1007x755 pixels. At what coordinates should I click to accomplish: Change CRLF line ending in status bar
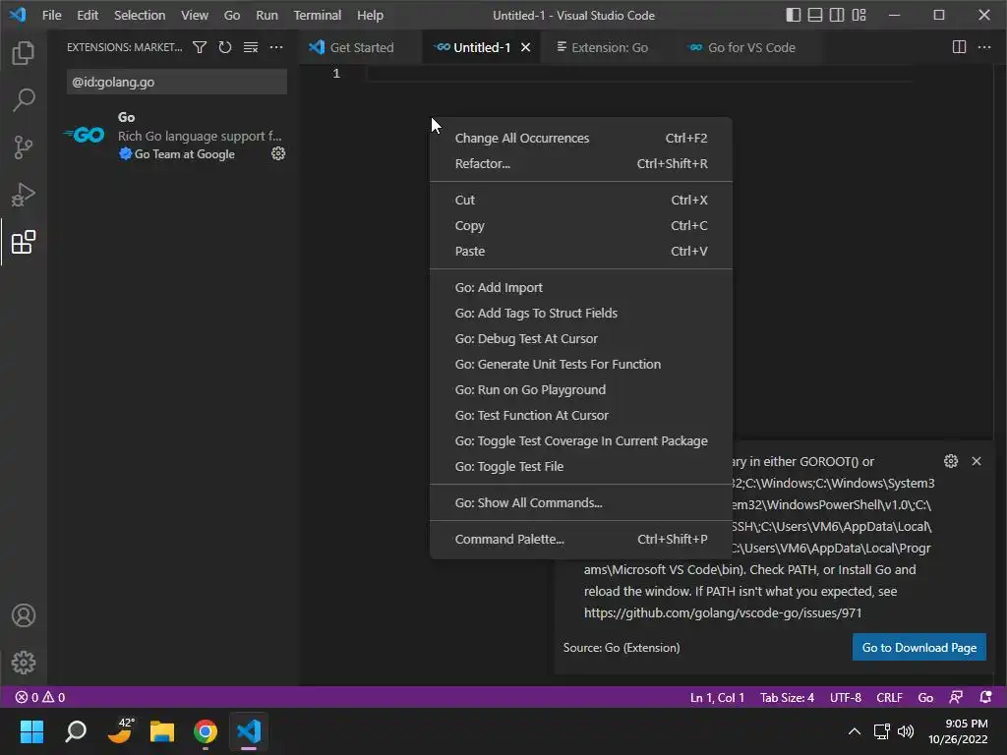889,697
